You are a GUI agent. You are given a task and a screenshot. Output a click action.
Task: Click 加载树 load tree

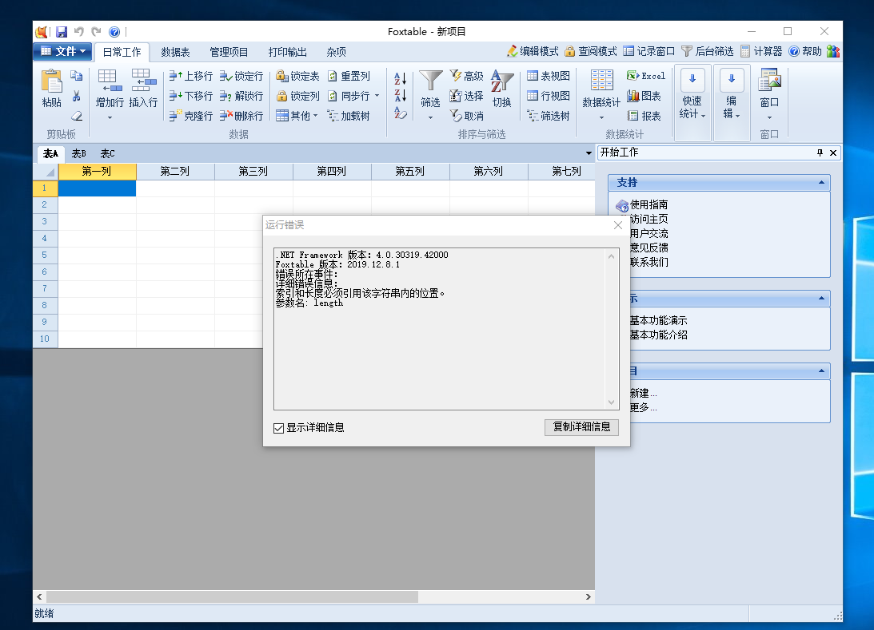point(349,116)
